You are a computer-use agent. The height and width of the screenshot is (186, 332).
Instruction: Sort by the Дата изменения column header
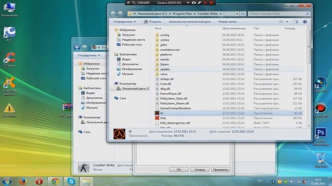[234, 28]
